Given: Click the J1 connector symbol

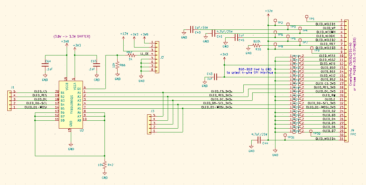Looking at the screenshot, I should point(9,100).
